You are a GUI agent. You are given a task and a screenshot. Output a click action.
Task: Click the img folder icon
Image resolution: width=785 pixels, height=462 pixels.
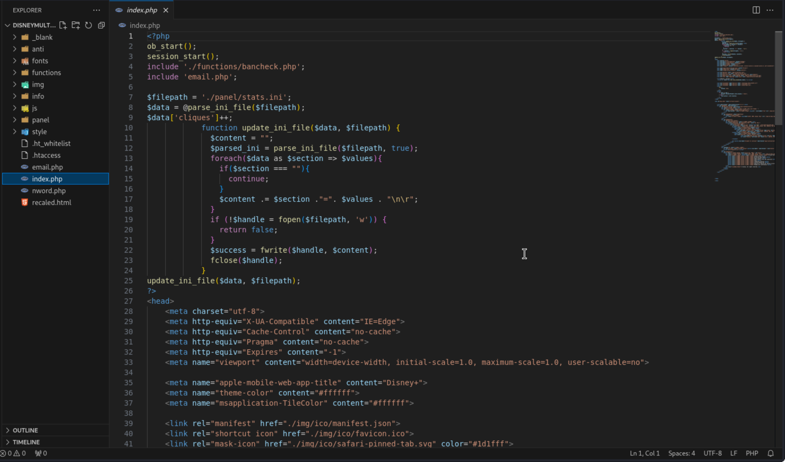point(25,85)
